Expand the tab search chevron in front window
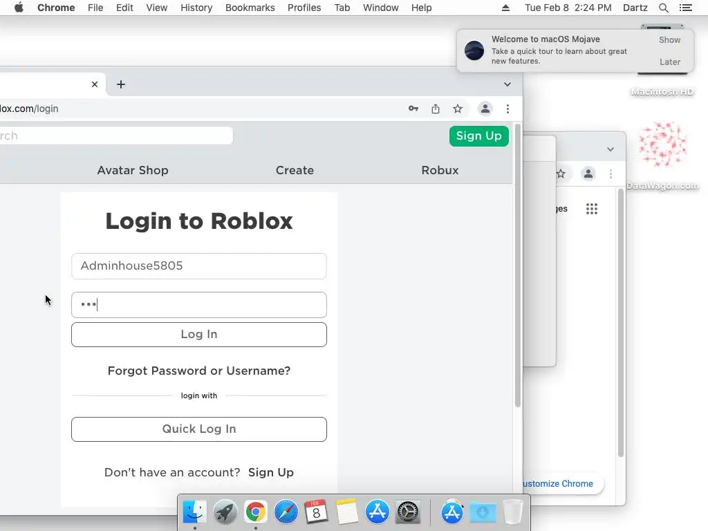Image resolution: width=708 pixels, height=531 pixels. pyautogui.click(x=507, y=84)
